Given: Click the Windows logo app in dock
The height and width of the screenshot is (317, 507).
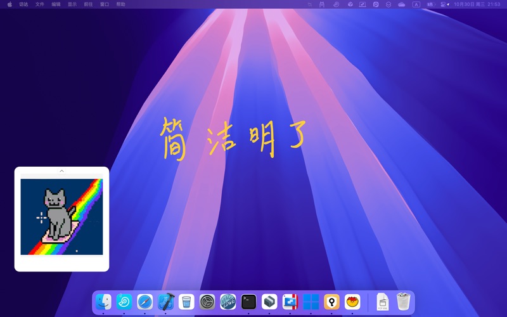Looking at the screenshot, I should coord(311,302).
